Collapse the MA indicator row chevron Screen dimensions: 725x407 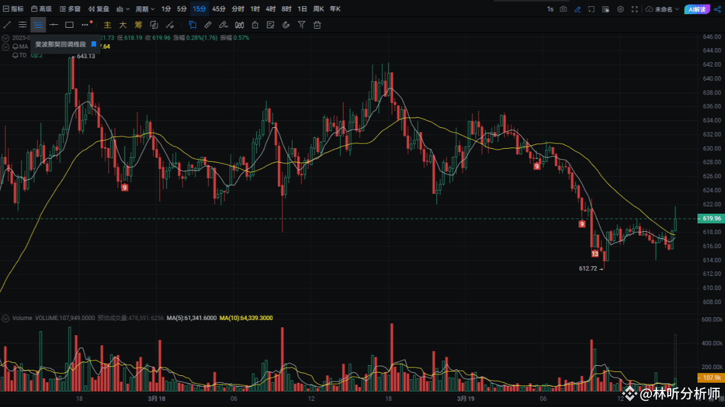click(5, 46)
